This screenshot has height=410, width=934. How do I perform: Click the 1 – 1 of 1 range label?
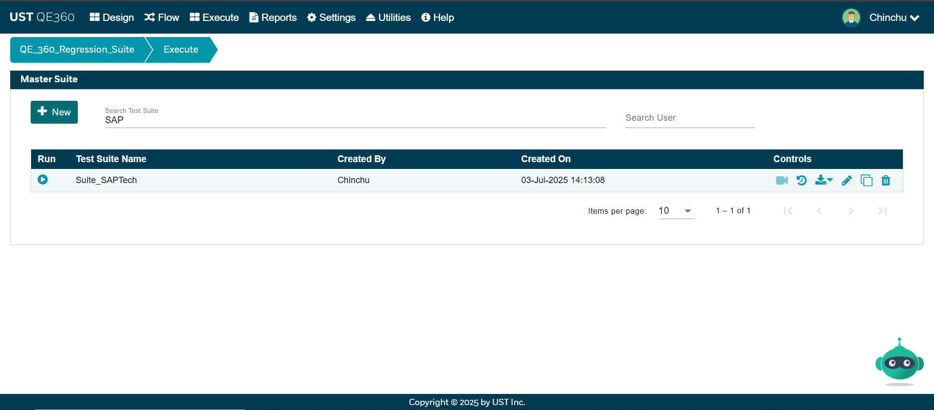[x=733, y=211]
